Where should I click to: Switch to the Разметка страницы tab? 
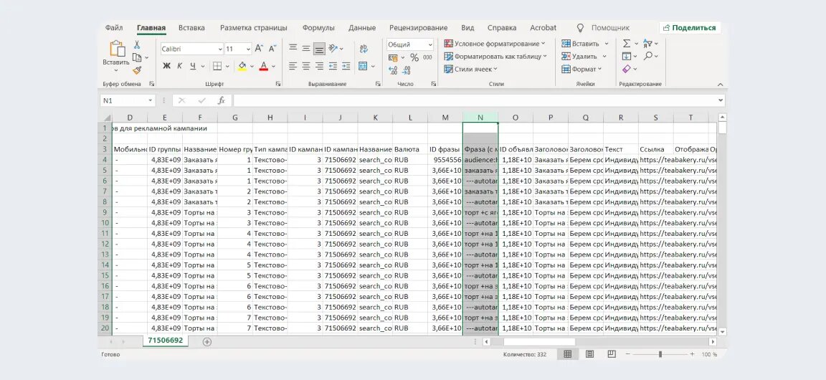pyautogui.click(x=254, y=28)
